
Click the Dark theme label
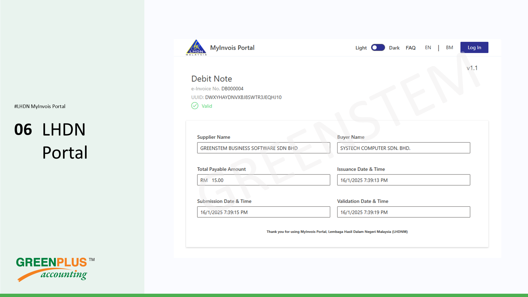coord(394,48)
